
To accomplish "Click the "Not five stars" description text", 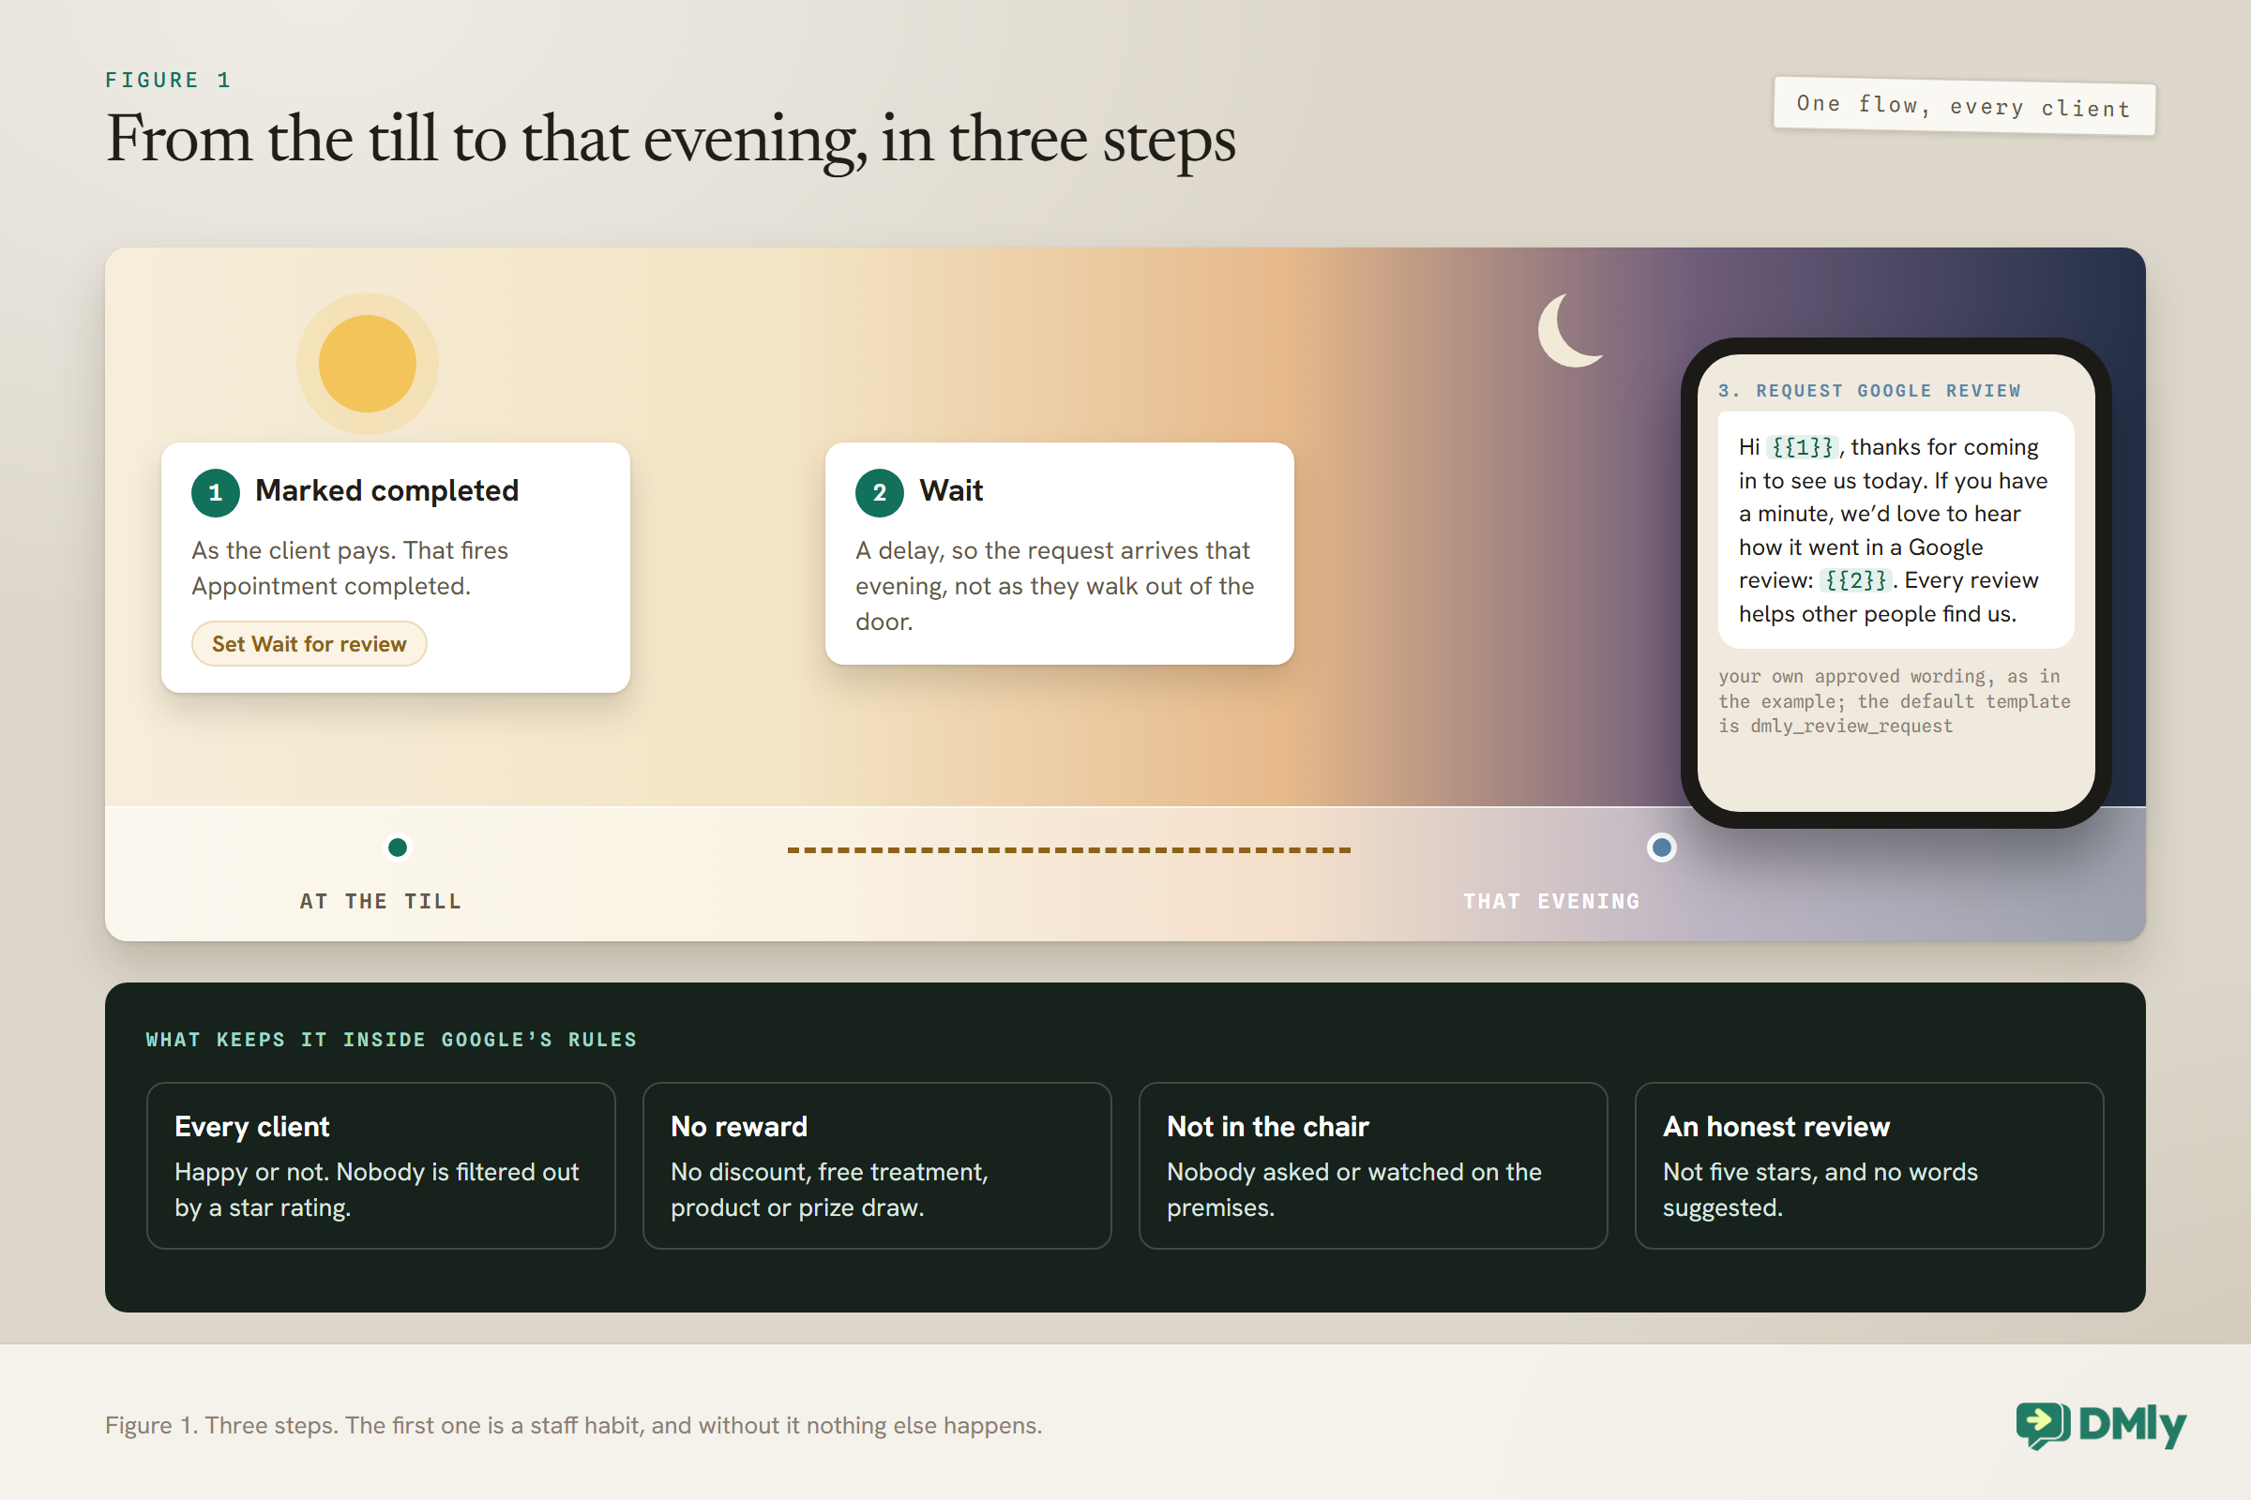I will click(x=1820, y=1189).
